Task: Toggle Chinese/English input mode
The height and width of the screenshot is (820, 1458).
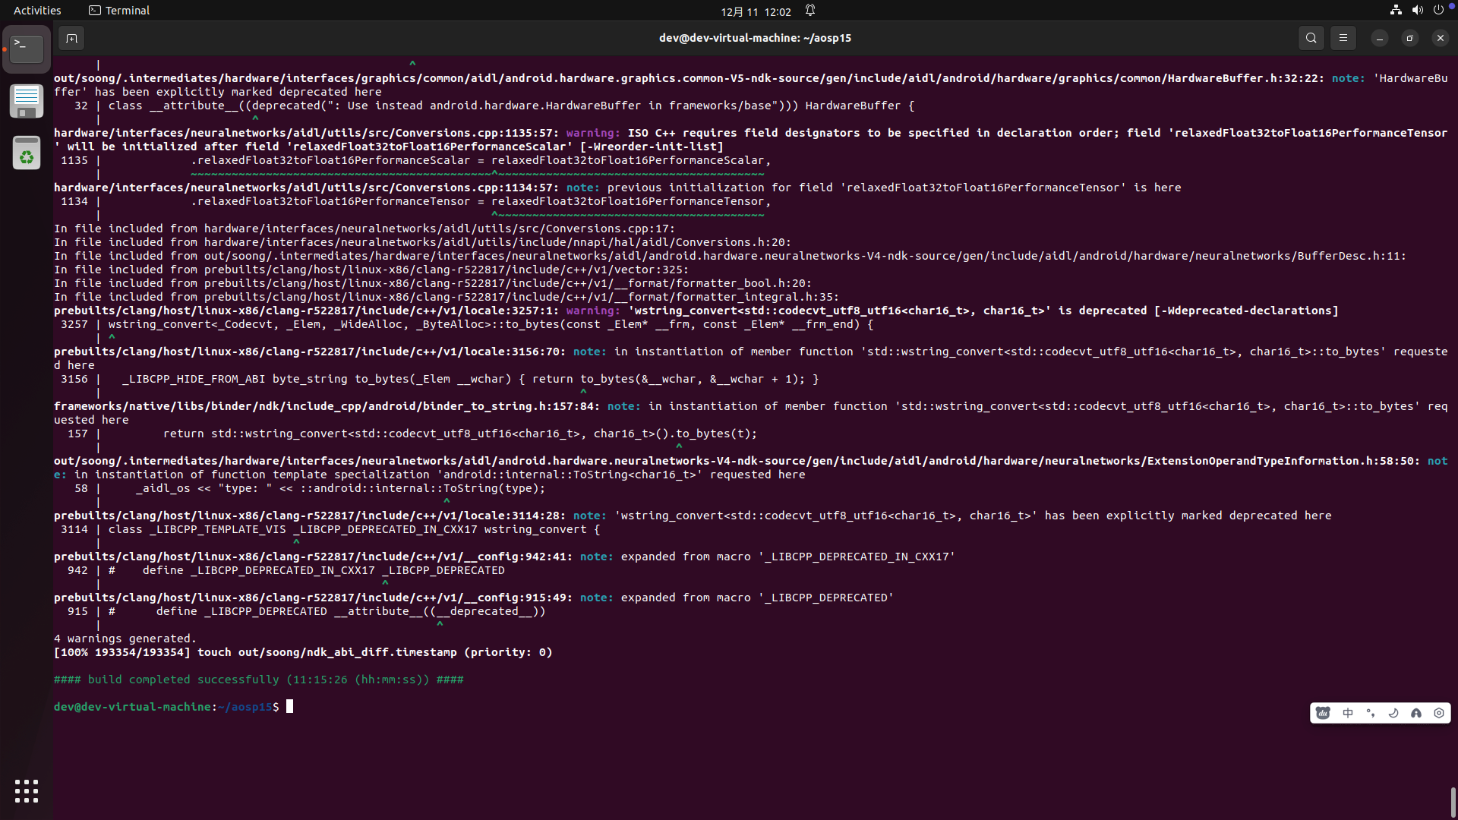Action: pyautogui.click(x=1348, y=713)
